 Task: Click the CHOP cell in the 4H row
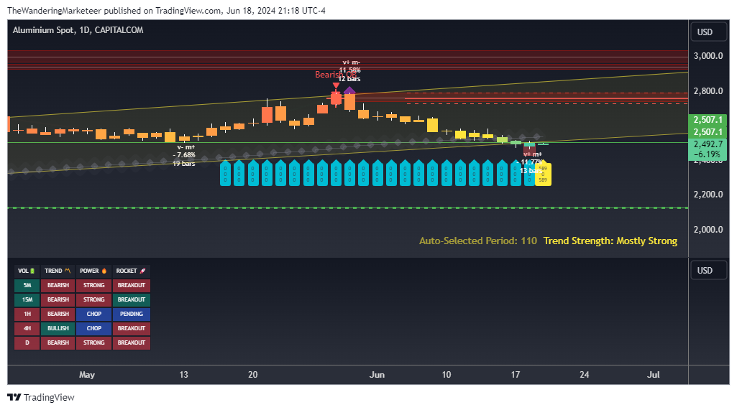click(x=93, y=328)
